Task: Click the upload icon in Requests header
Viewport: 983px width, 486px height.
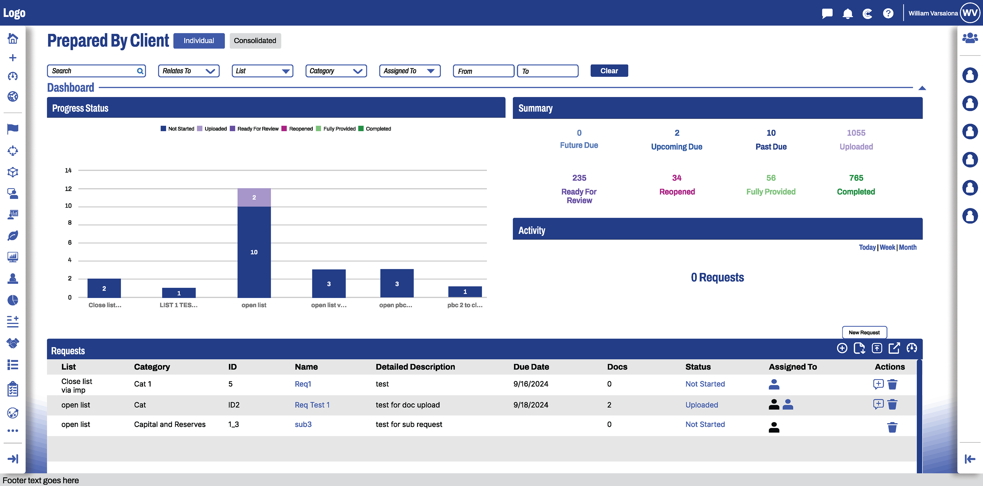Action: tap(877, 348)
